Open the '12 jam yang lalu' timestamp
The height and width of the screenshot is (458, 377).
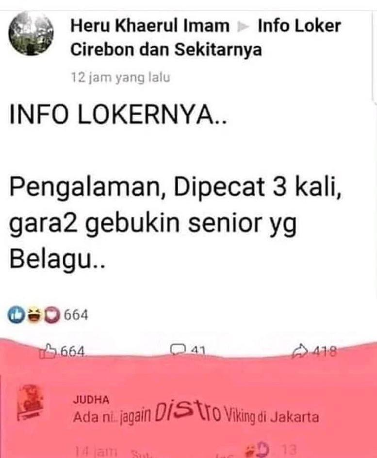pyautogui.click(x=120, y=78)
